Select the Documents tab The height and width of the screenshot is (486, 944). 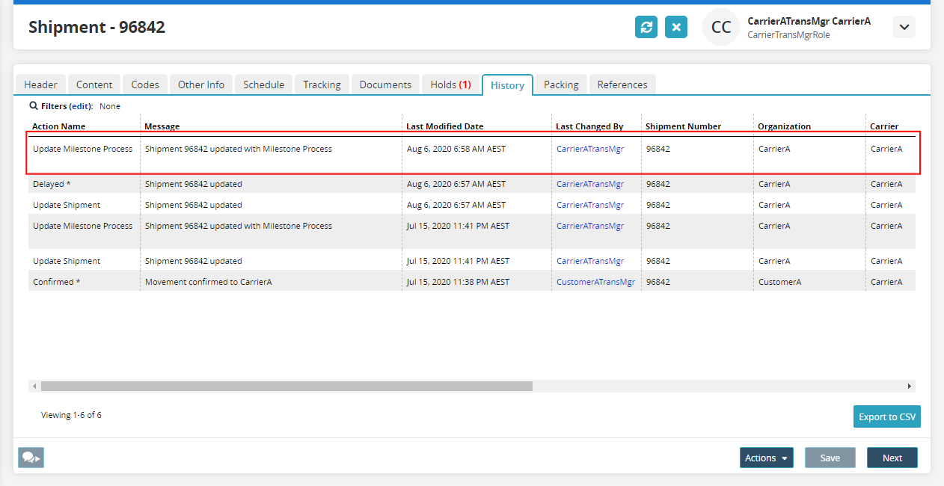tap(385, 84)
